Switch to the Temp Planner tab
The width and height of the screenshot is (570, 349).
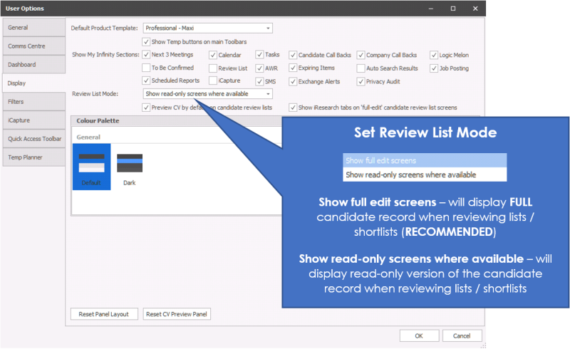(33, 157)
